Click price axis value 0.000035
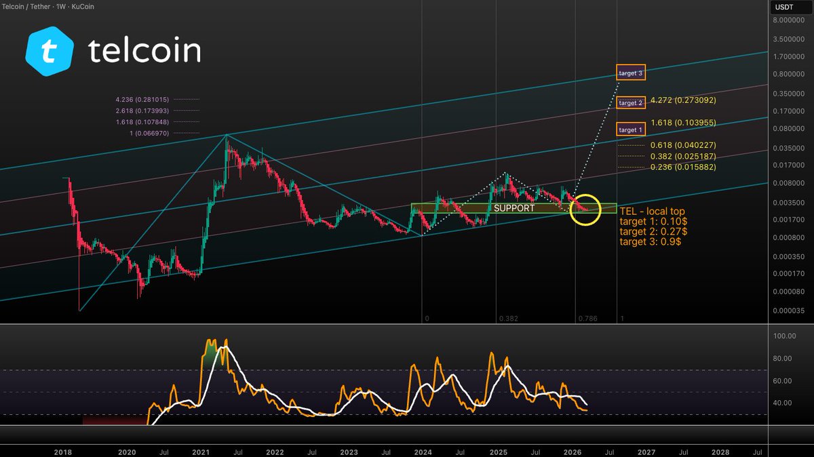The width and height of the screenshot is (814, 457). tap(788, 311)
